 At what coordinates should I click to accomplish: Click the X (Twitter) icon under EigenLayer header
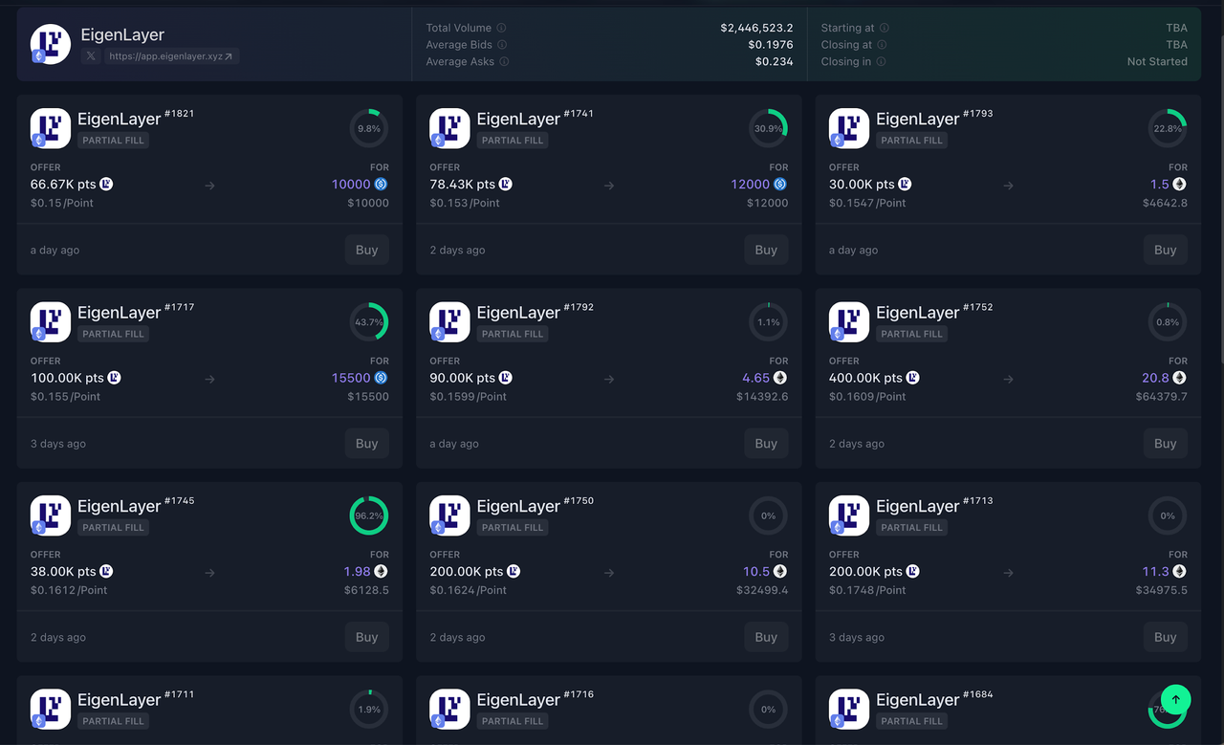coord(91,56)
